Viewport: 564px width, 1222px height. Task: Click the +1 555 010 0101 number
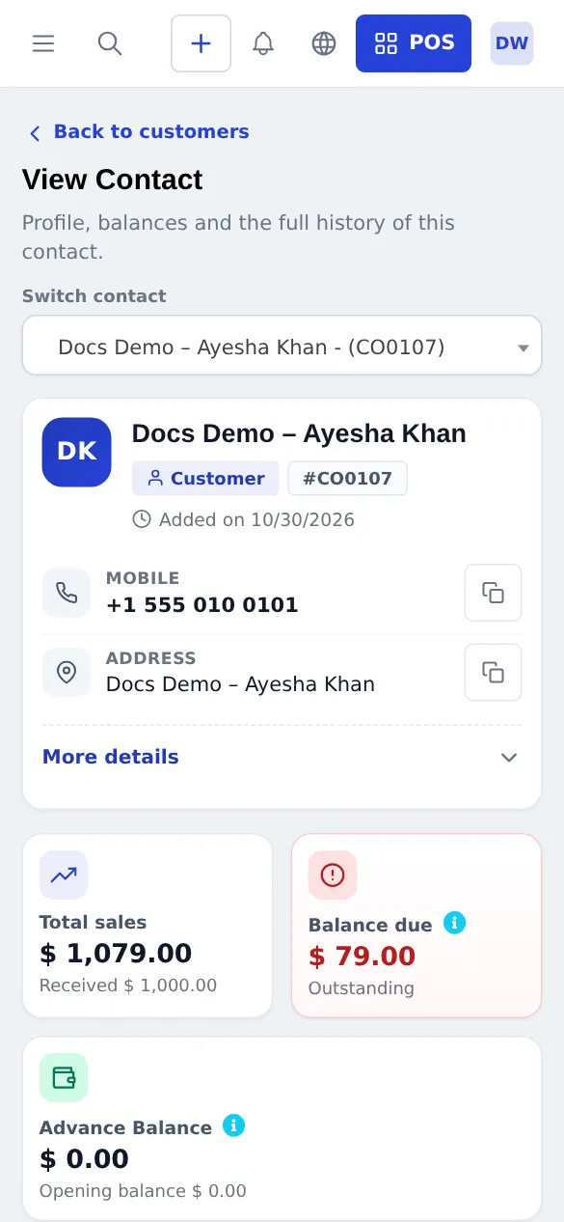pos(201,605)
